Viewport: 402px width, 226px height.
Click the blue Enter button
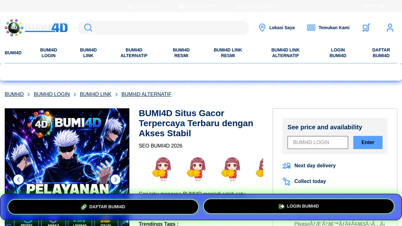[x=368, y=143]
